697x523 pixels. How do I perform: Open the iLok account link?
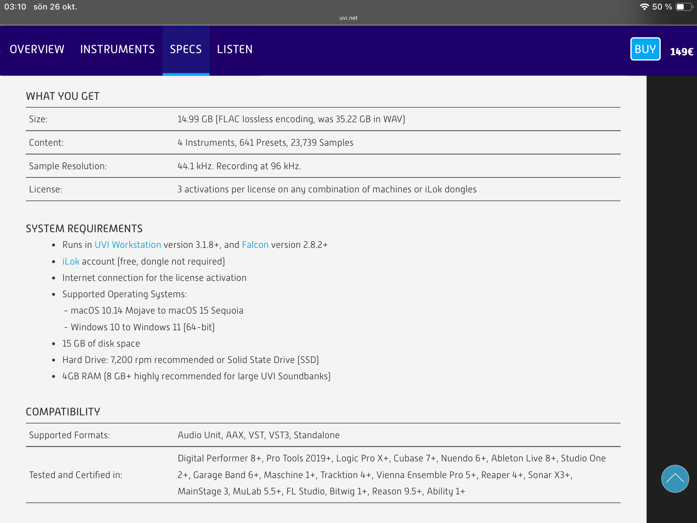coord(71,261)
